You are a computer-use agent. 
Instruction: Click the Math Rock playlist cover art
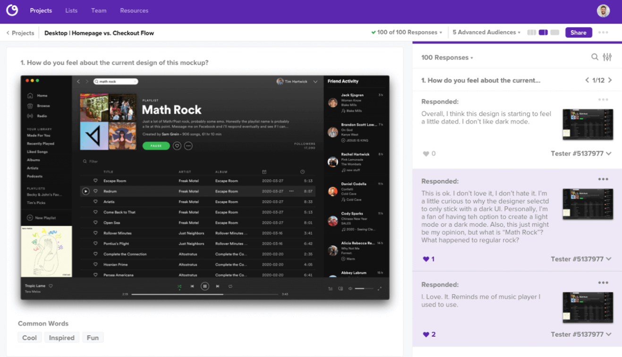click(x=108, y=121)
